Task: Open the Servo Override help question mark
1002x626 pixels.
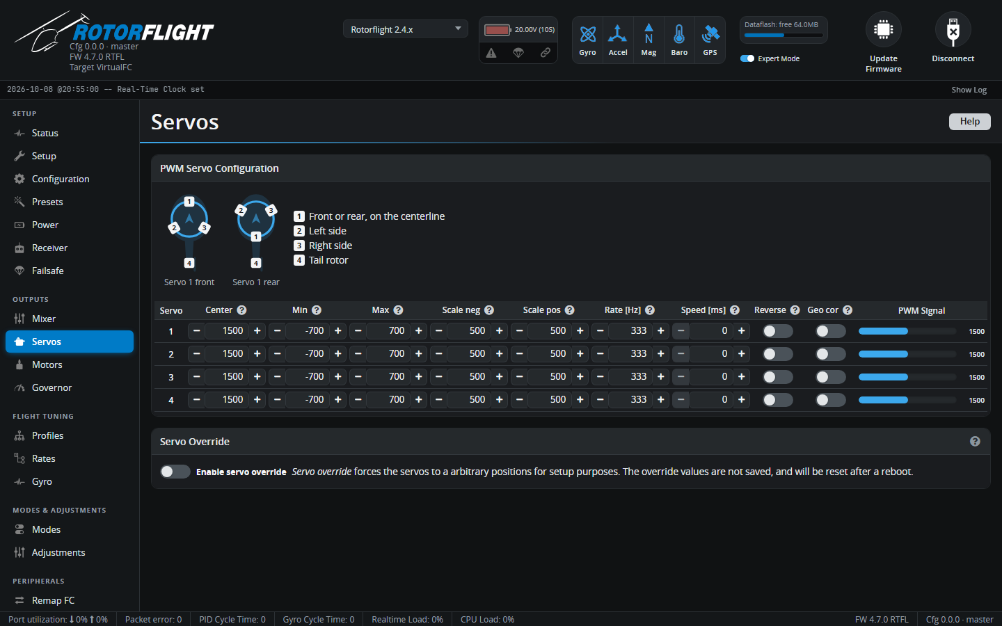Action: 975,442
